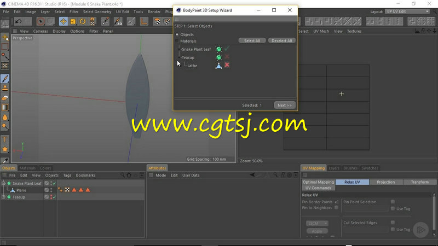
Task: Open the Transform tab button
Action: click(419, 182)
